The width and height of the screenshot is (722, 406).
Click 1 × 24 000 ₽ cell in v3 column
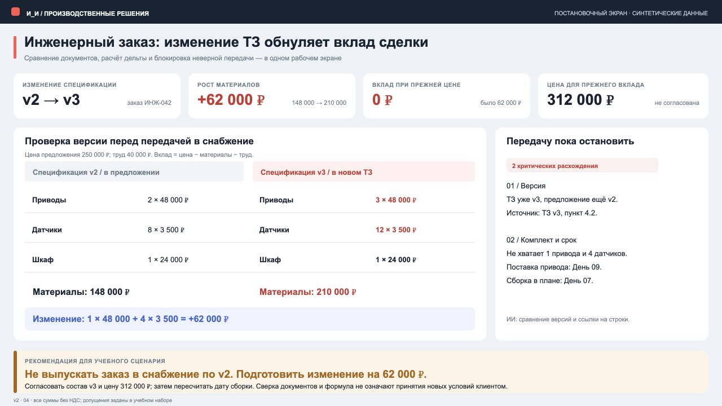click(x=396, y=260)
